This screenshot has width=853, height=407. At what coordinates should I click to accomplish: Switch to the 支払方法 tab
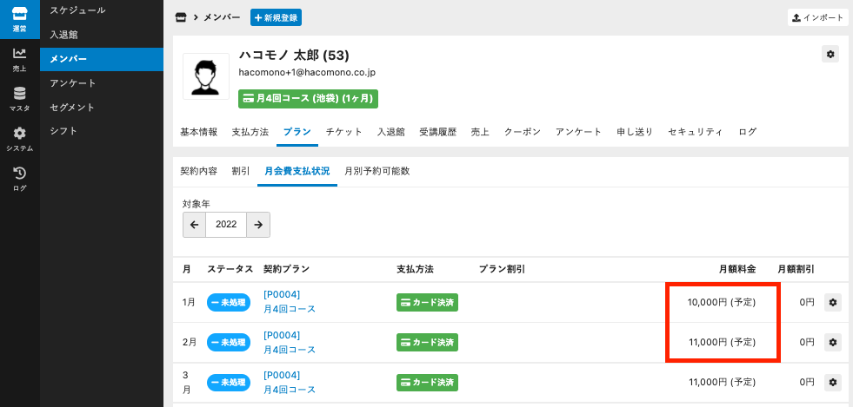(x=250, y=132)
